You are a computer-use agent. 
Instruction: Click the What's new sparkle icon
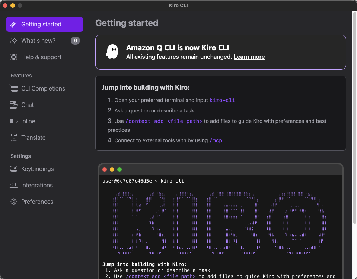click(14, 41)
